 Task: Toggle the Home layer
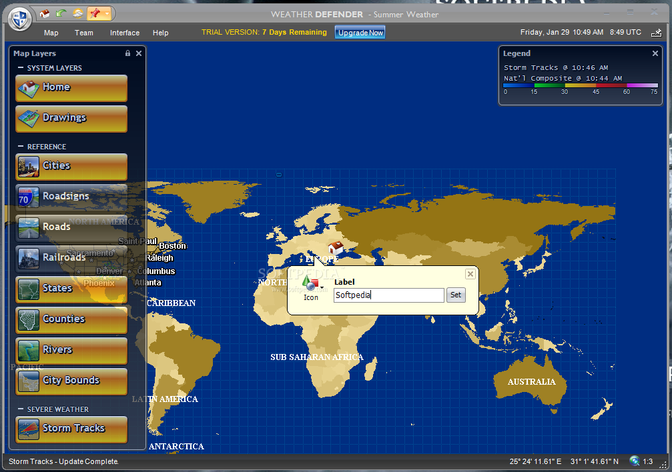pyautogui.click(x=71, y=88)
